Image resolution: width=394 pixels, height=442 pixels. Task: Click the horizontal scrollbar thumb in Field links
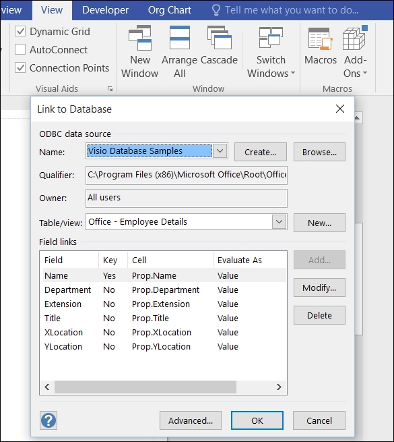(145, 387)
